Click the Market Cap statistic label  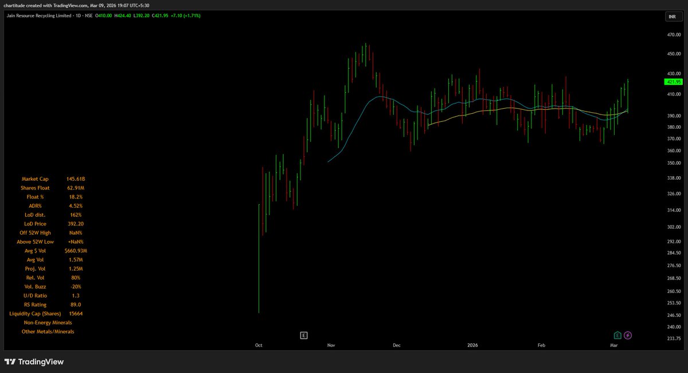pos(35,178)
